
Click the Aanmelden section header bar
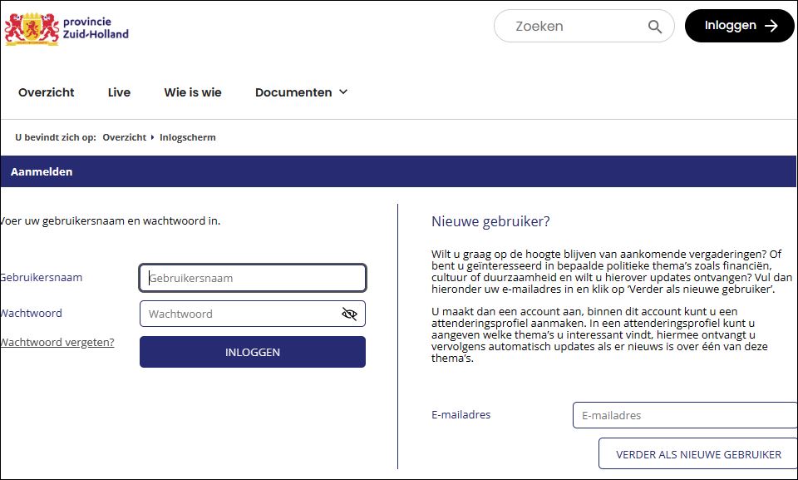click(x=399, y=171)
